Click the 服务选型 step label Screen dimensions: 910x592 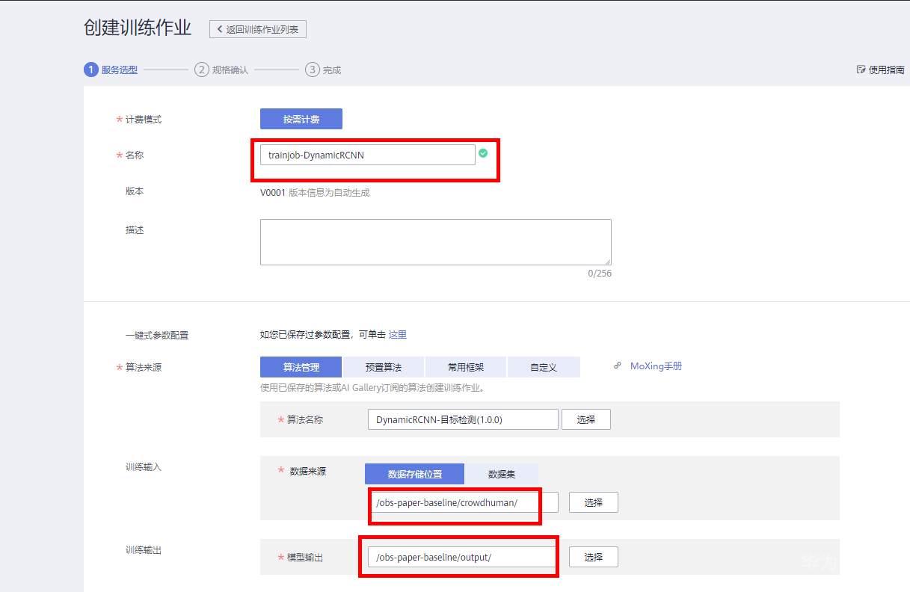click(x=120, y=70)
